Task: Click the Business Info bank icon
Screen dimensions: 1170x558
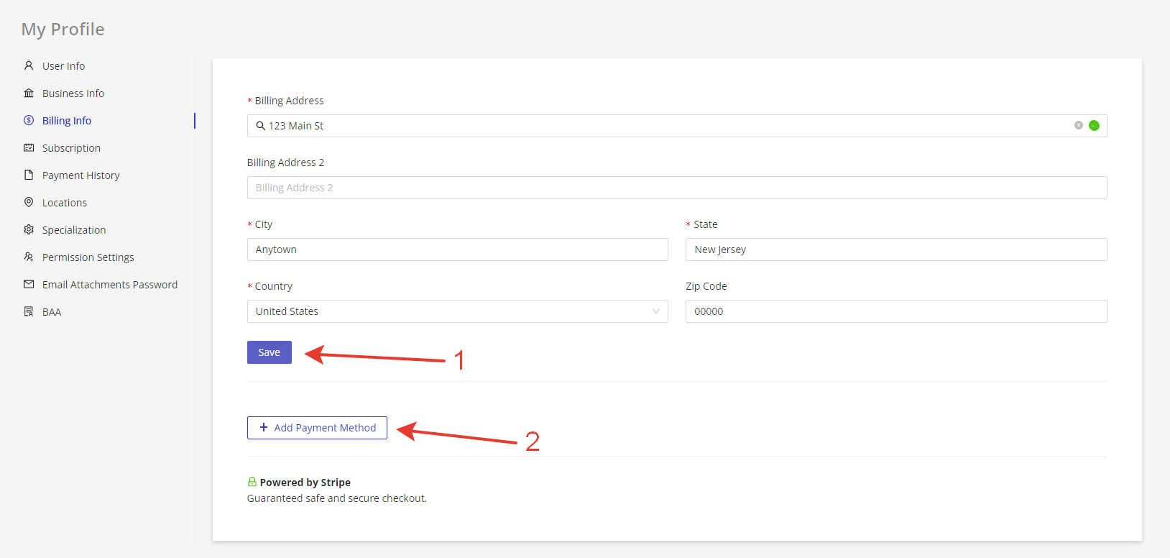Action: coord(29,93)
